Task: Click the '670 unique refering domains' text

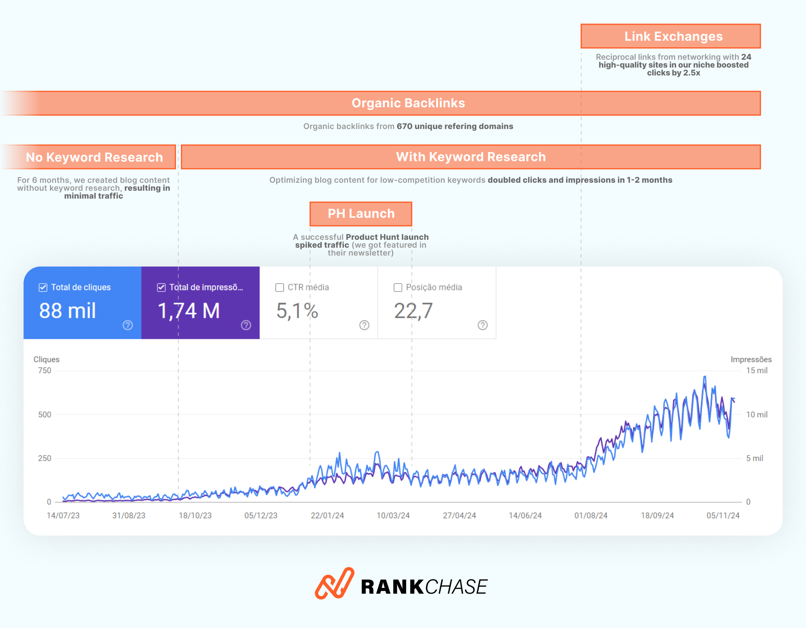Action: tap(455, 126)
